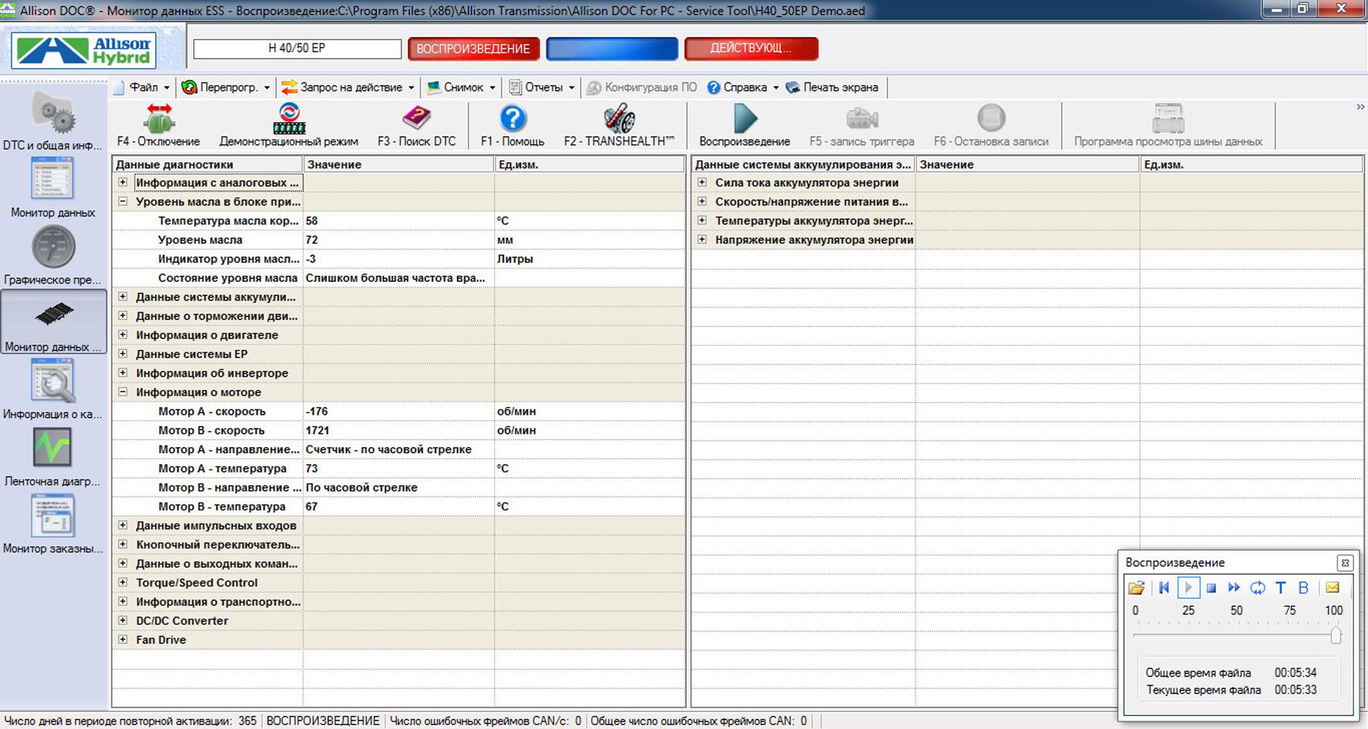Toggle the T marker in playback panel

(1281, 588)
